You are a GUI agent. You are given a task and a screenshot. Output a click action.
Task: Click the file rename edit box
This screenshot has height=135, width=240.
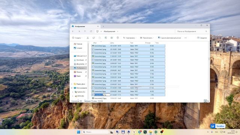(102, 95)
